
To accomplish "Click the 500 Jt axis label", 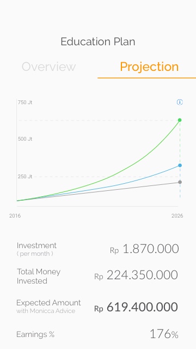I will click(25, 139).
